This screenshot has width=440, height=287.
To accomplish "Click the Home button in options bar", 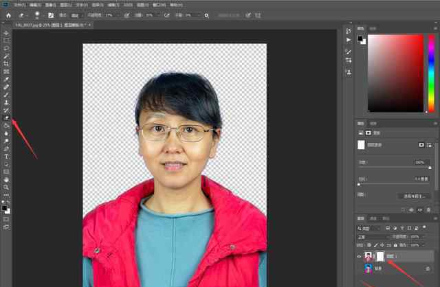I will (x=8, y=15).
